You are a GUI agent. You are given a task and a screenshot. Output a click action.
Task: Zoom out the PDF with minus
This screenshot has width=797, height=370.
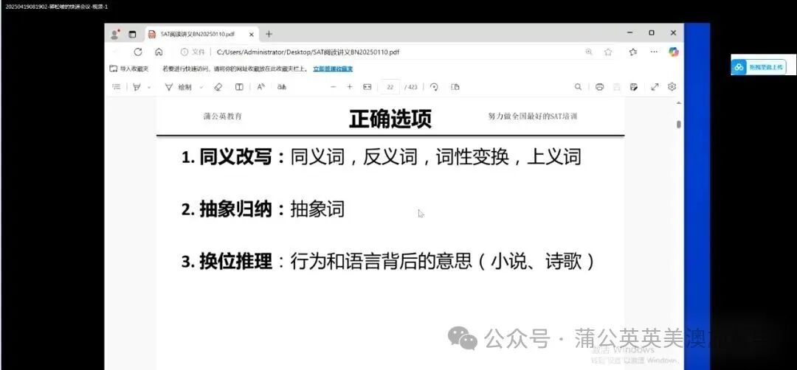tap(334, 87)
